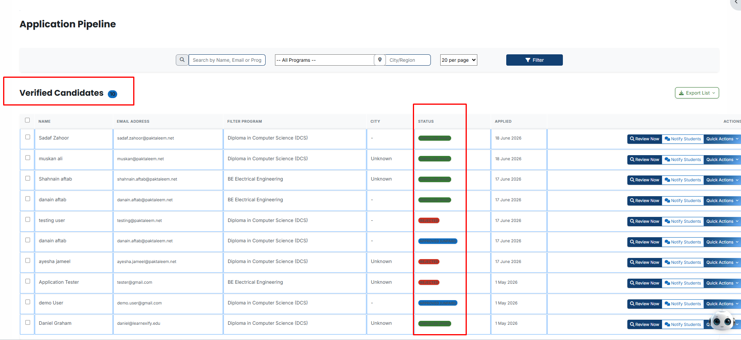The height and width of the screenshot is (340, 741).
Task: Expand Quick Actions for testing user
Action: click(722, 222)
